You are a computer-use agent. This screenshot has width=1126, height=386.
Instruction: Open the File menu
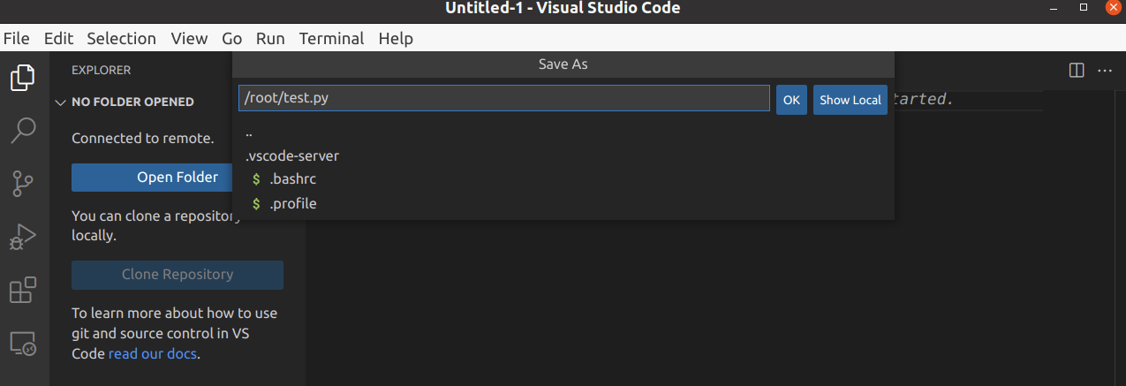17,38
